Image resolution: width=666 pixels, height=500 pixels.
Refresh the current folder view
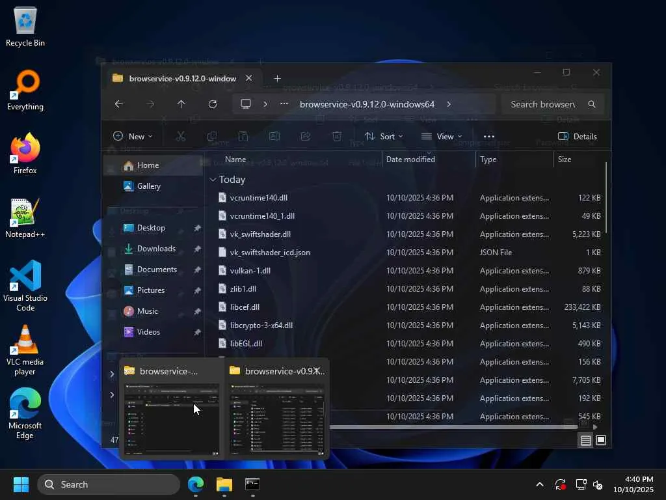(213, 104)
